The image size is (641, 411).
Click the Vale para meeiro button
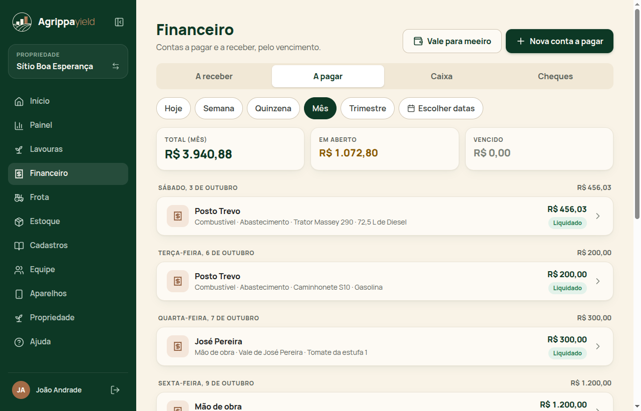click(x=452, y=41)
